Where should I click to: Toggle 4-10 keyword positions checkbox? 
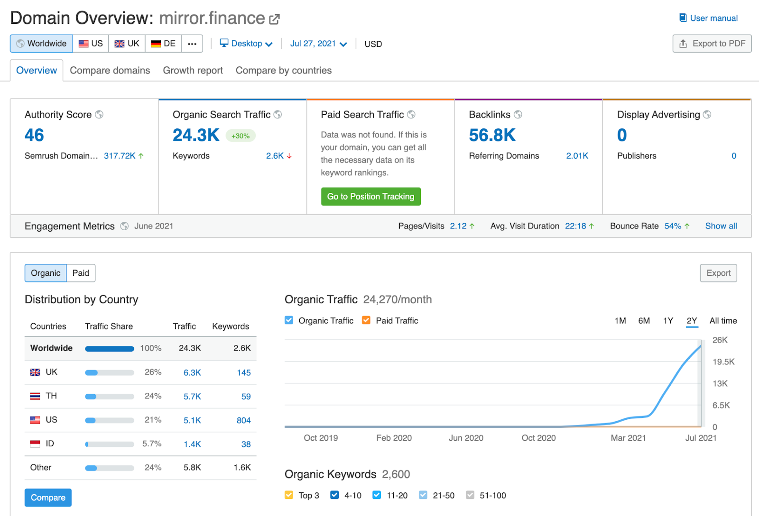pos(334,495)
